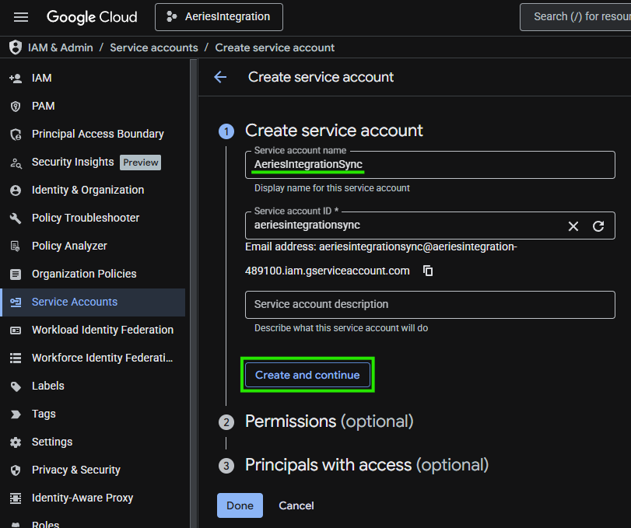Click the search resources box
Viewport: 631px width, 528px height.
(x=576, y=17)
